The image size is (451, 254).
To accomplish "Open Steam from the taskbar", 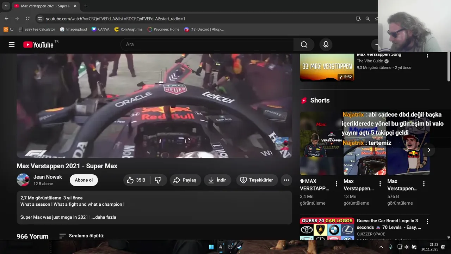I will pos(240,247).
